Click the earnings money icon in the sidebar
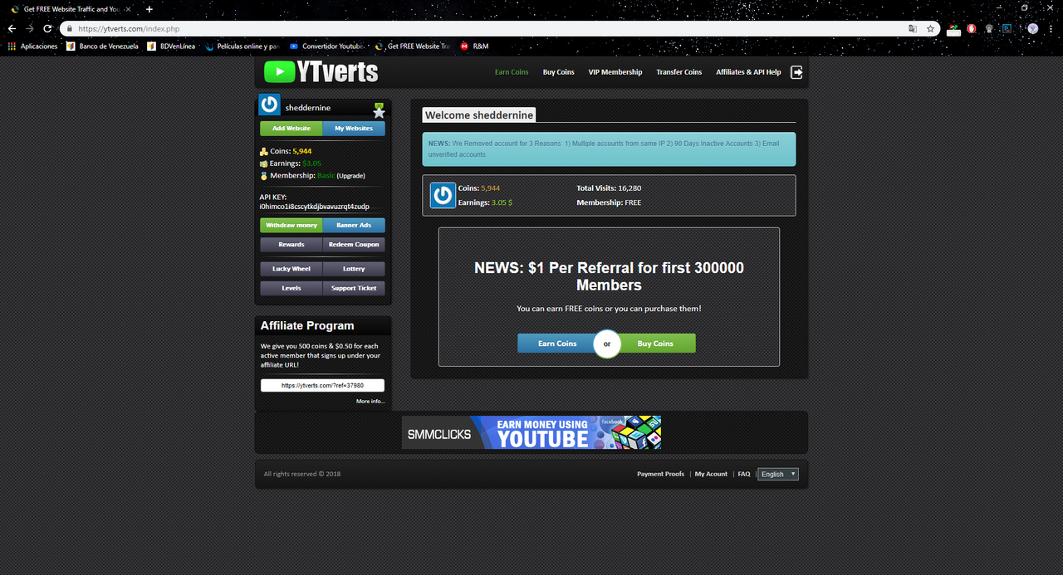This screenshot has height=575, width=1063. (x=264, y=163)
